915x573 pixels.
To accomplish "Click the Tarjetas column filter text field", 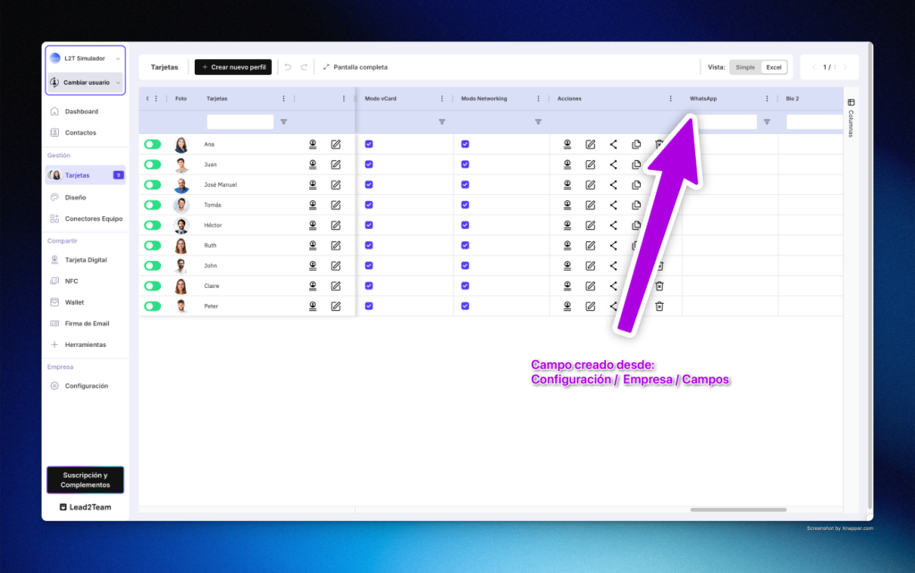I will click(x=239, y=122).
